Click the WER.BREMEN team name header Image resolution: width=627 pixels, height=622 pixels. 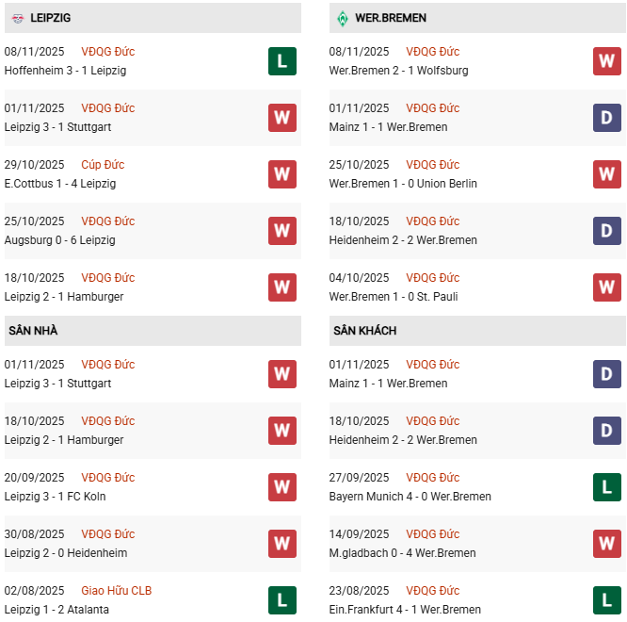pos(390,18)
